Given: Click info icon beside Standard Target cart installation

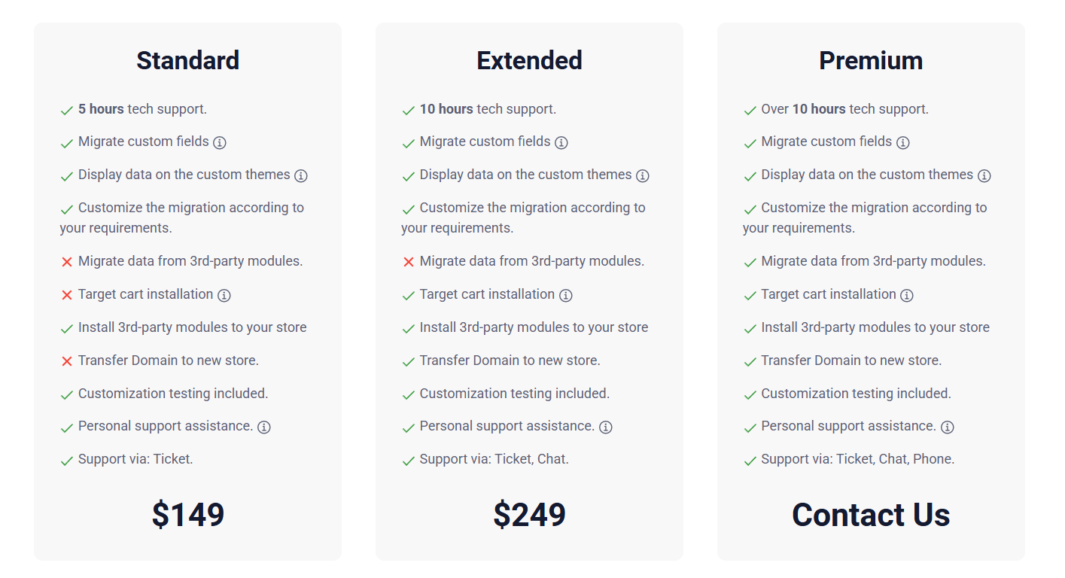Looking at the screenshot, I should tap(224, 295).
